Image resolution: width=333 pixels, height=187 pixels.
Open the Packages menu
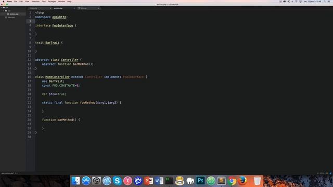tap(52, 2)
